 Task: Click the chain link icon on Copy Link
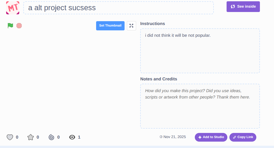pos(235,137)
